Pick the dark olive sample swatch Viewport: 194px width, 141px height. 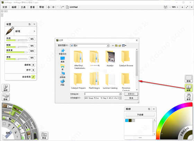pos(130,121)
